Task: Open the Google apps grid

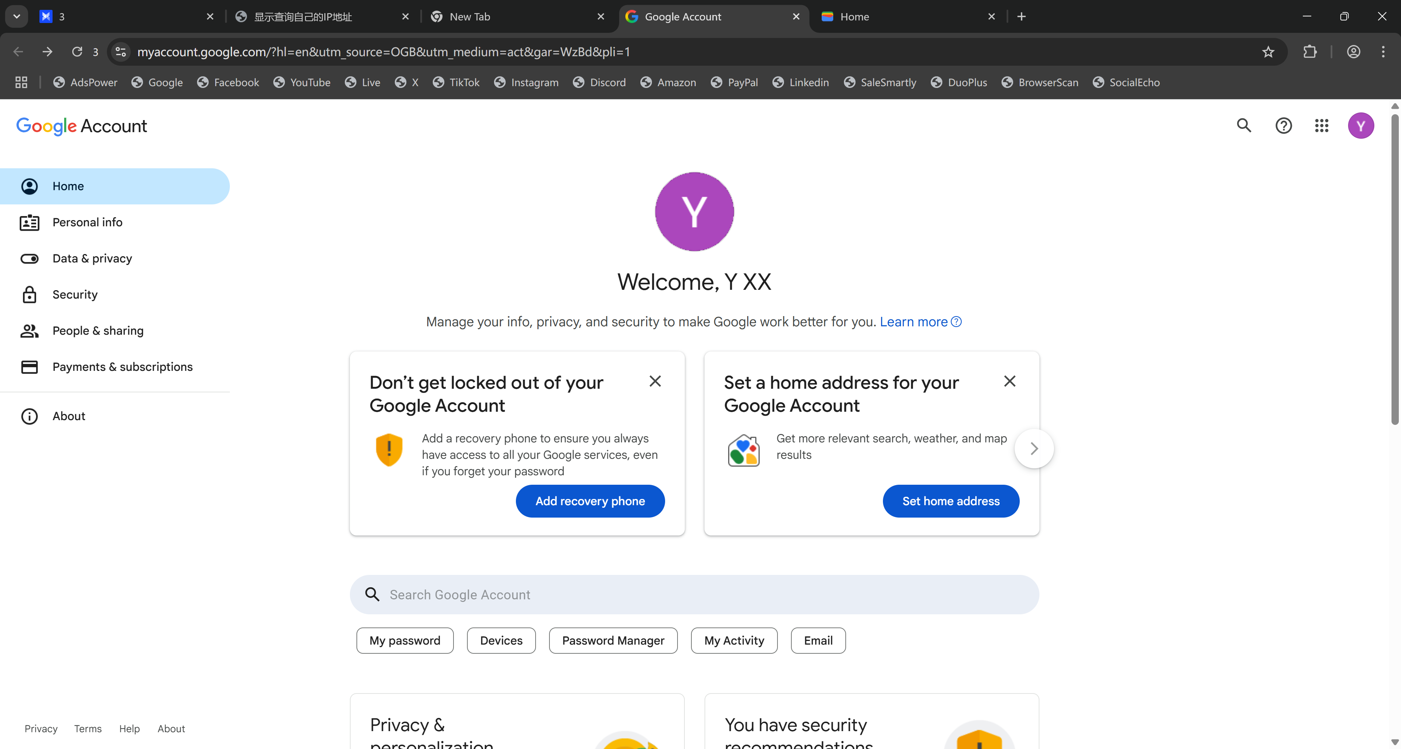Action: coord(1321,126)
